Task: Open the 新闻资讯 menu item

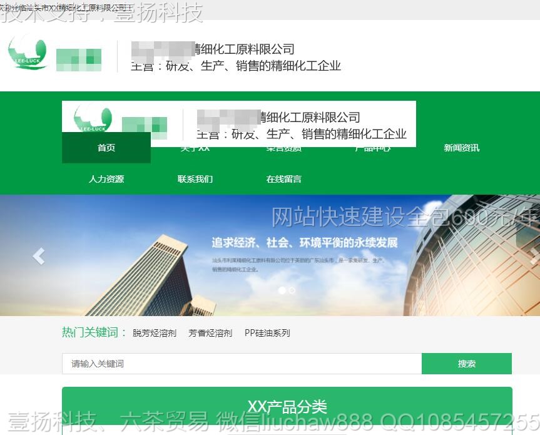Action: pos(461,148)
